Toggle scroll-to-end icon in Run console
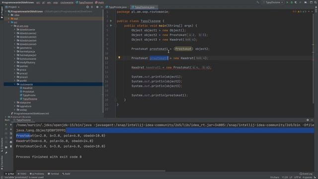Image resolution: width=318 pixels, height=179 pixels. [11, 138]
